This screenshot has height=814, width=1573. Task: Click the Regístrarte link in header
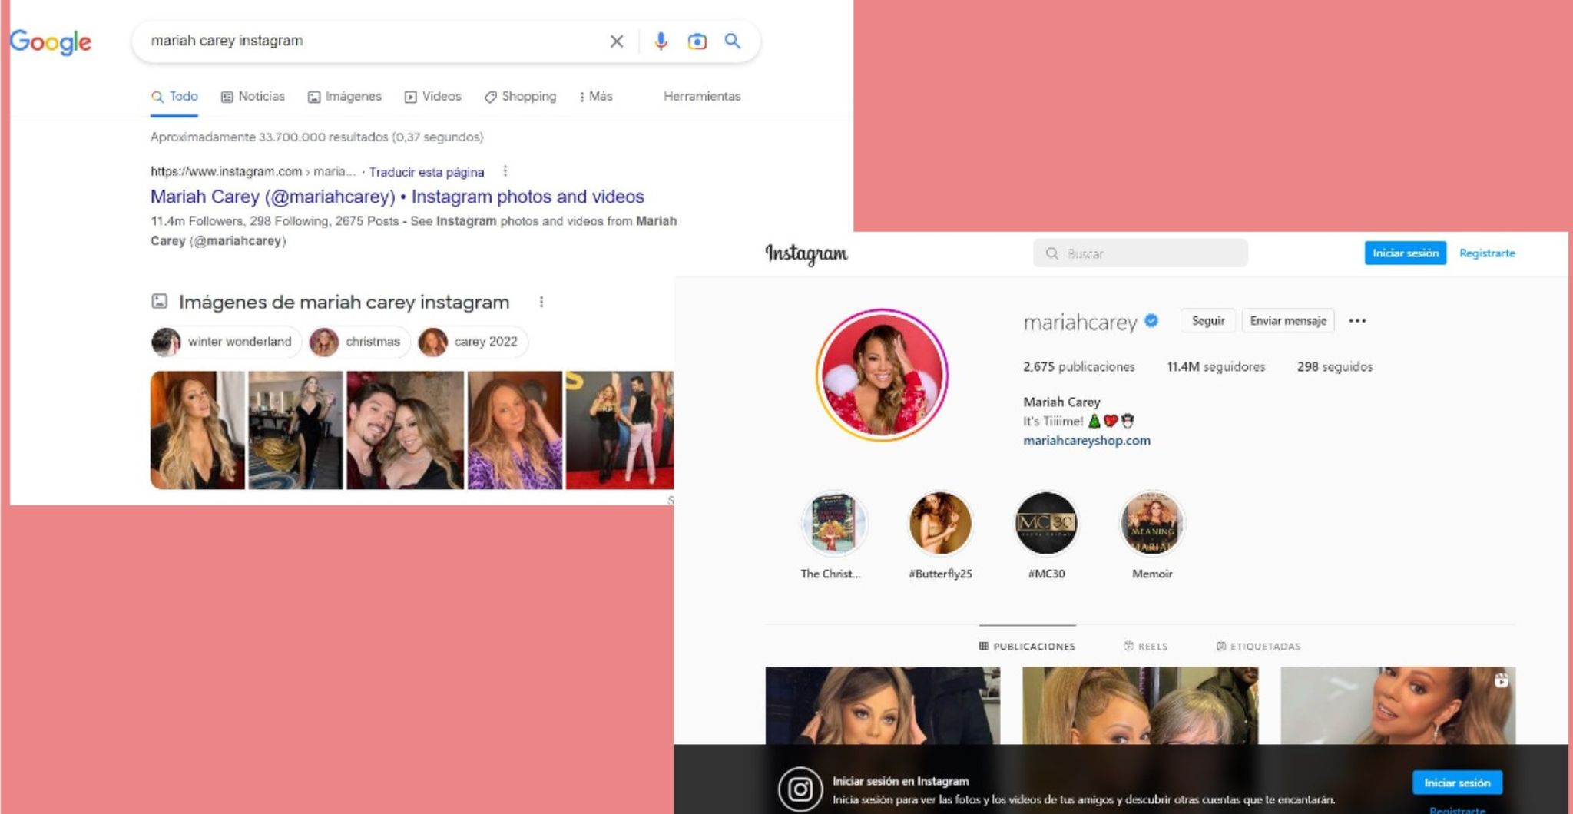click(1487, 253)
